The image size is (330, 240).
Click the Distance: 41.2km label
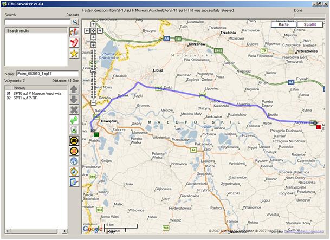(66, 81)
